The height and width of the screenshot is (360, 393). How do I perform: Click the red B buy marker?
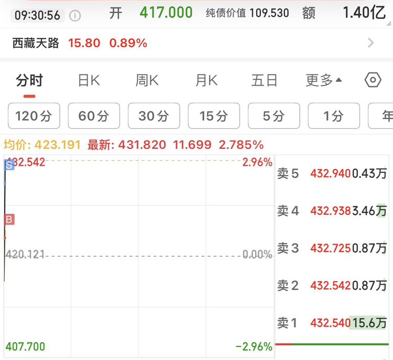[9, 219]
